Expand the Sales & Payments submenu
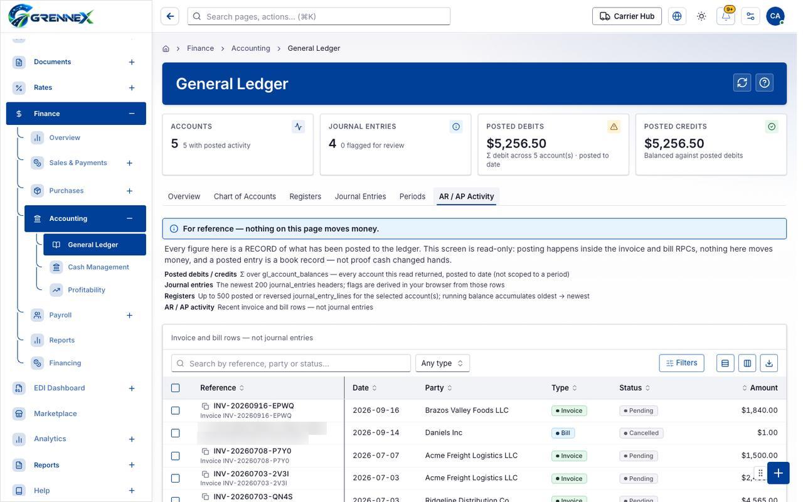Screen dimensions: 803x502 tap(129, 163)
